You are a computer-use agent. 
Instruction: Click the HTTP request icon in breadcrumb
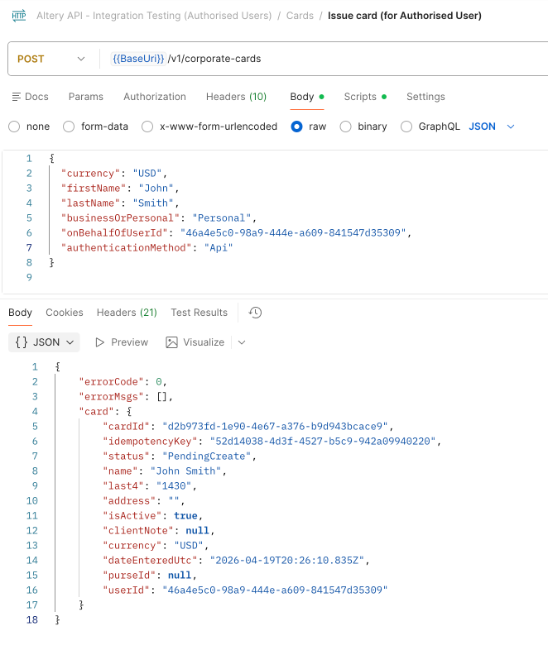[19, 16]
